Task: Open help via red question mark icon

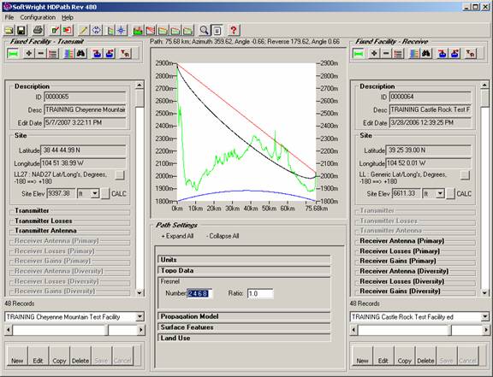Action: [234, 30]
